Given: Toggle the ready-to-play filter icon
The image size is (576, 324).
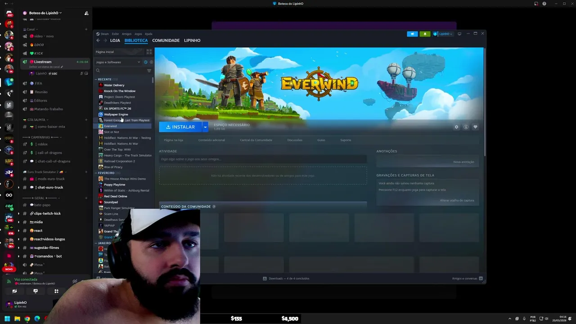Looking at the screenshot, I should click(151, 62).
